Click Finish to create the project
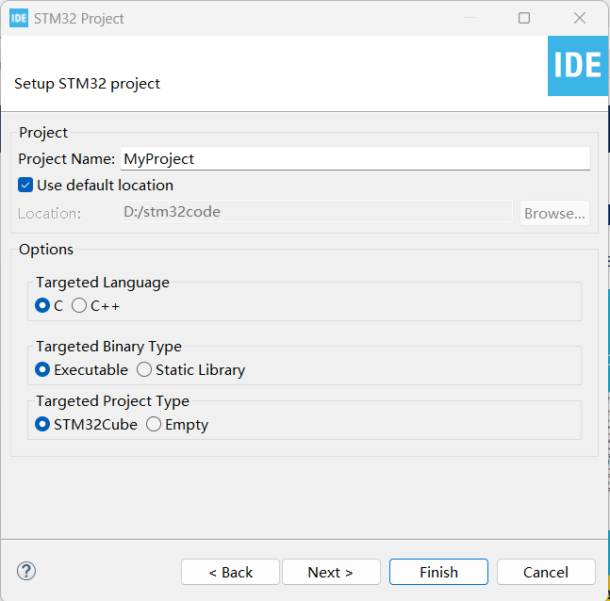The image size is (610, 601). point(438,572)
